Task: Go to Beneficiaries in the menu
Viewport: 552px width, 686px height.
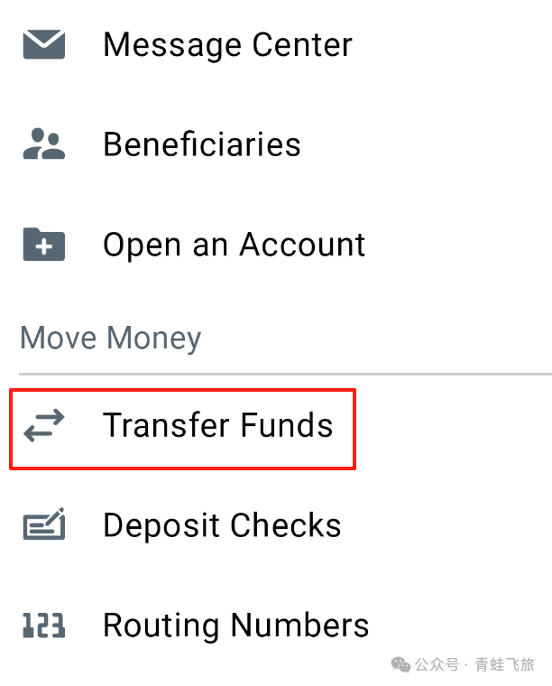Action: (201, 144)
